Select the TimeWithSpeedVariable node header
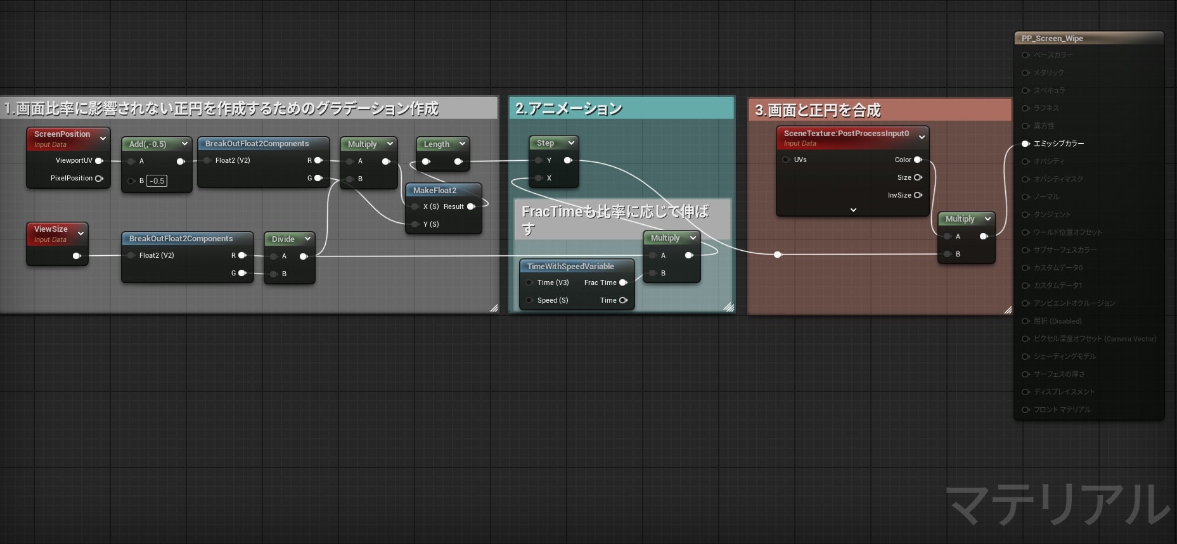The width and height of the screenshot is (1177, 544). (577, 266)
